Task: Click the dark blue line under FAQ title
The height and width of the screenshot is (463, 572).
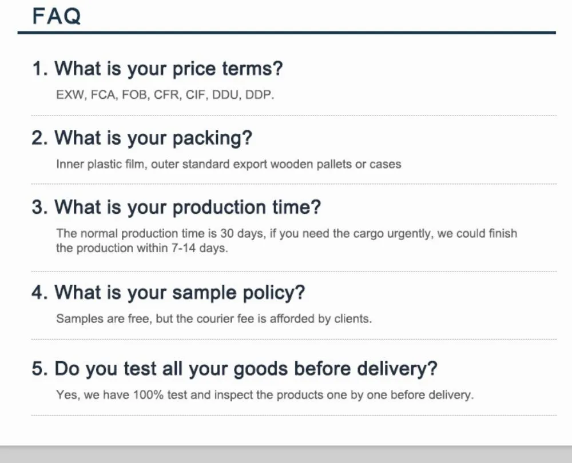Action: click(x=286, y=33)
